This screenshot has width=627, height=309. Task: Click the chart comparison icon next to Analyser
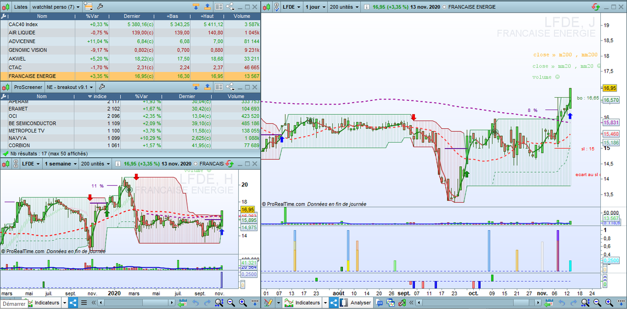391,303
